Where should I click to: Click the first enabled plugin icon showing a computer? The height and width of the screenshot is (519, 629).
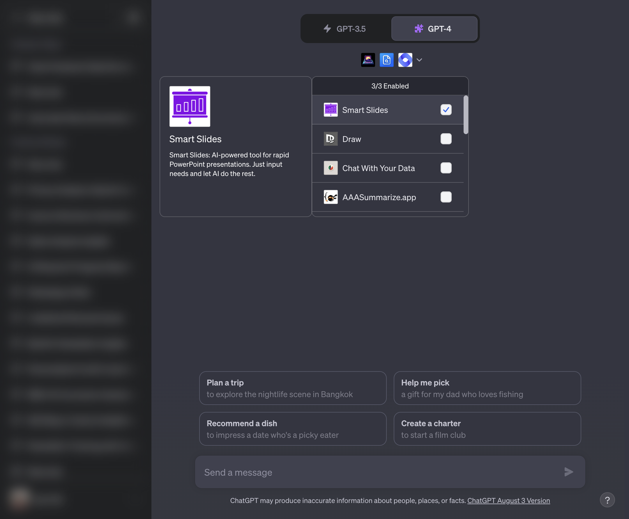tap(368, 60)
